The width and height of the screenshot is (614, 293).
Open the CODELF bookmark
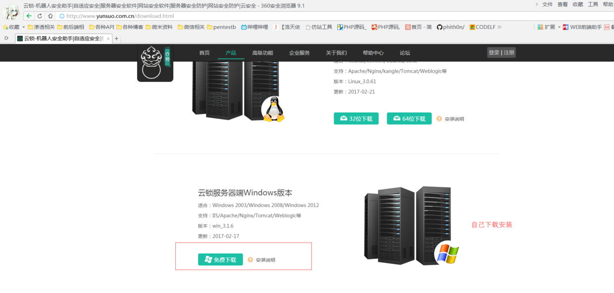coord(482,27)
